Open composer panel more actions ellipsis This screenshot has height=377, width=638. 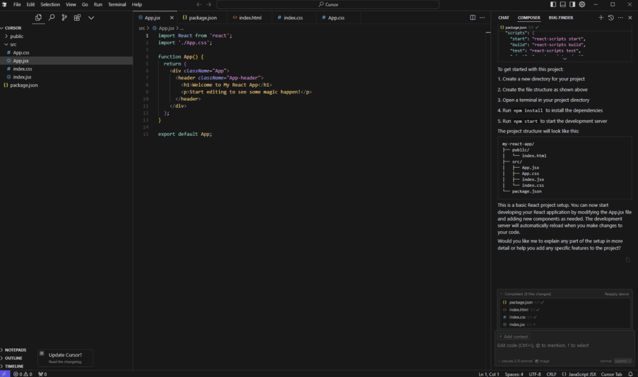[621, 17]
